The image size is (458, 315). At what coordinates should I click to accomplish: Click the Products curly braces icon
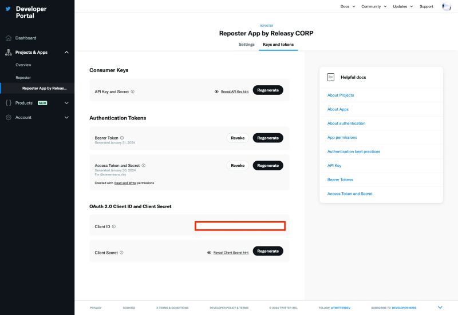[9, 103]
